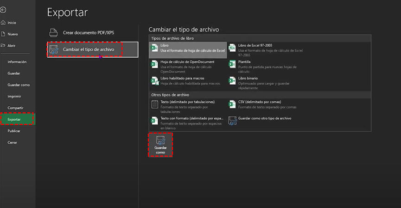Open Publicar in the sidebar
Screen dimensions: 401x208
[x=13, y=131]
